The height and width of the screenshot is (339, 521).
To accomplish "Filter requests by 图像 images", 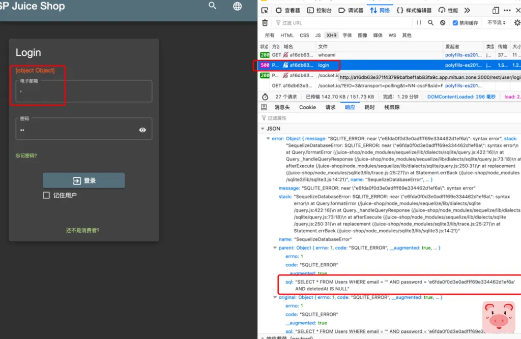I will pyautogui.click(x=362, y=35).
